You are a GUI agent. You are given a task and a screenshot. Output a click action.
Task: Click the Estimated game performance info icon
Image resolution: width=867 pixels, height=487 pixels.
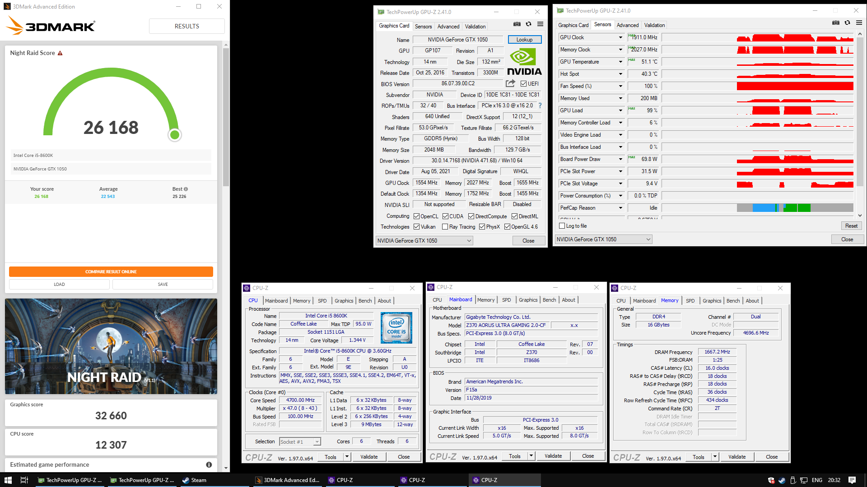click(209, 464)
